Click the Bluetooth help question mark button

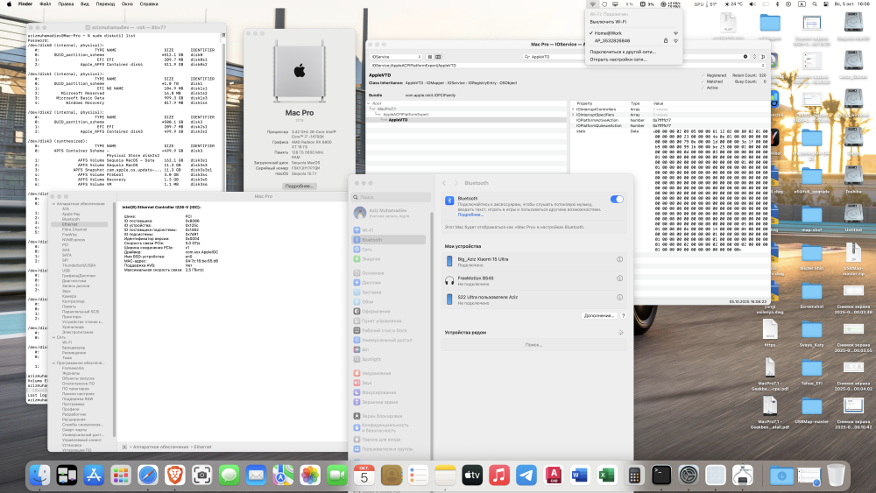[x=623, y=316]
